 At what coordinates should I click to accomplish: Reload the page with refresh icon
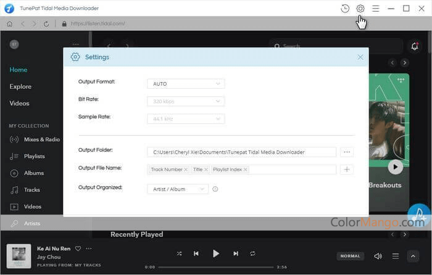[46, 23]
